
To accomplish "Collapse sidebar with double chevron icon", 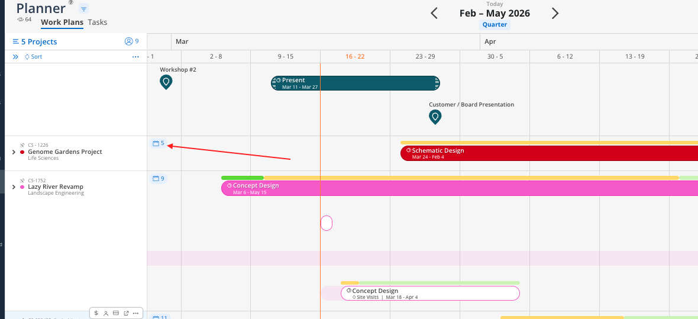I will 15,57.
